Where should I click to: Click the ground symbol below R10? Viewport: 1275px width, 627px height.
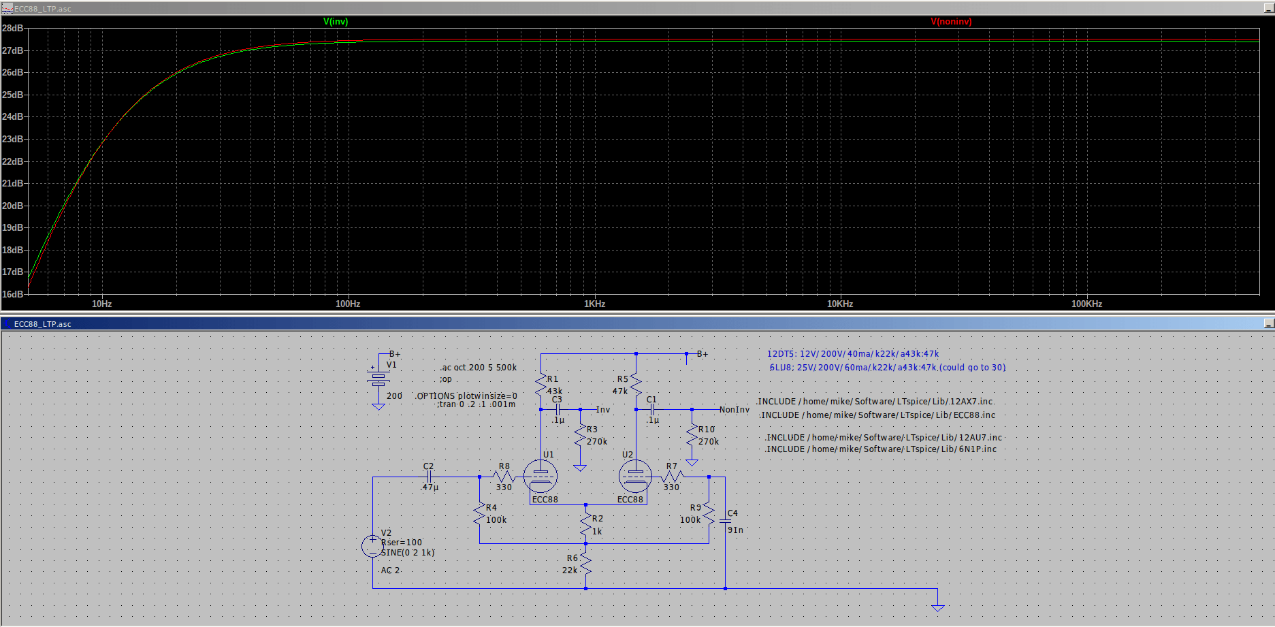click(x=692, y=462)
